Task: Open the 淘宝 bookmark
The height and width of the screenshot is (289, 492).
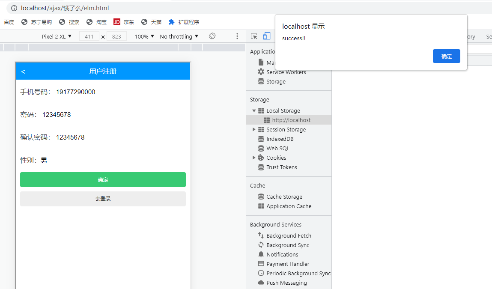Action: click(96, 22)
